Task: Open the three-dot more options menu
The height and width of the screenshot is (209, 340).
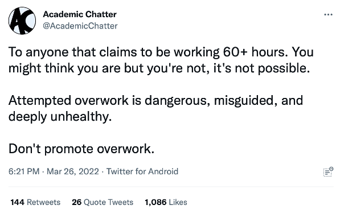Action: (x=328, y=15)
